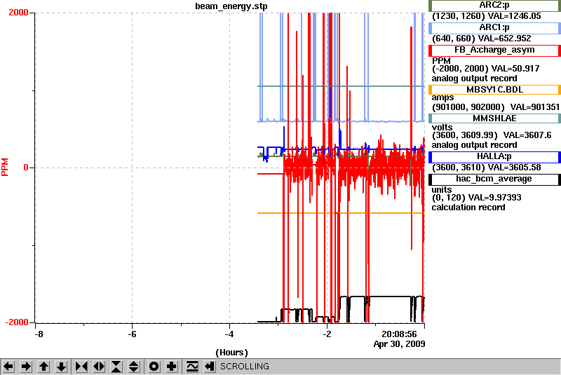Click the 'amps' units label
Image resolution: width=561 pixels, height=375 pixels.
pyautogui.click(x=443, y=97)
